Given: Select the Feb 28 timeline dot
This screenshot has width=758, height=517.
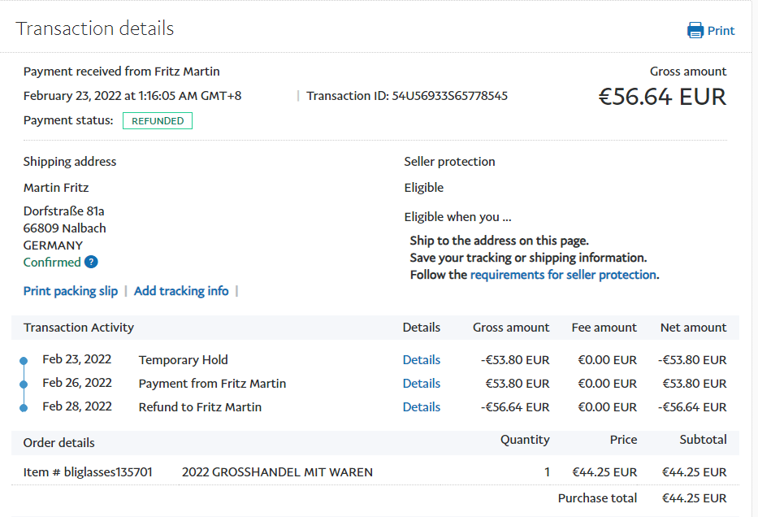Looking at the screenshot, I should [x=24, y=407].
